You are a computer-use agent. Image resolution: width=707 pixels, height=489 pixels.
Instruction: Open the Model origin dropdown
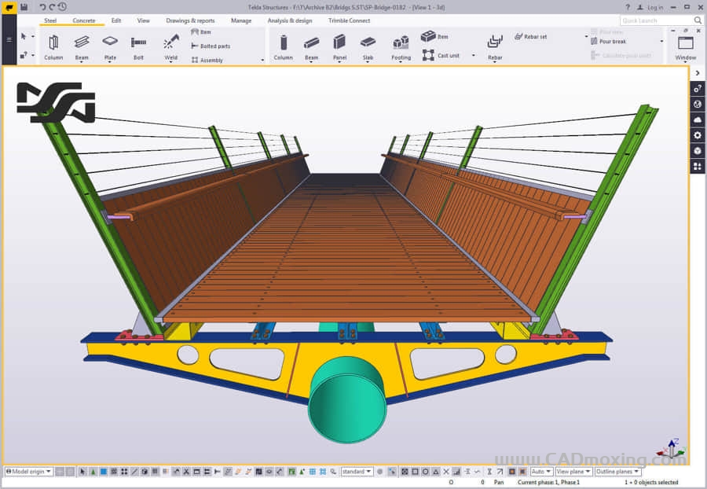(28, 472)
